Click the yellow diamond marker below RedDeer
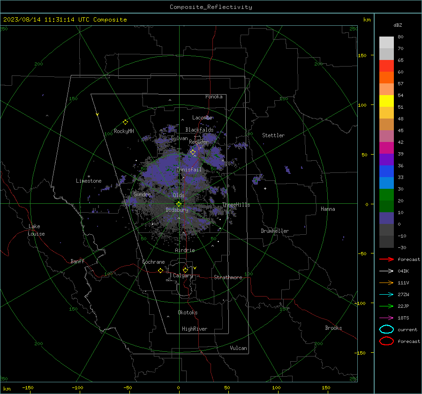The height and width of the screenshot is (394, 422). (x=193, y=152)
